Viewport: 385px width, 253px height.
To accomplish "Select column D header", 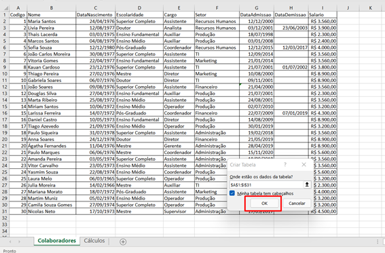I will (139, 8).
